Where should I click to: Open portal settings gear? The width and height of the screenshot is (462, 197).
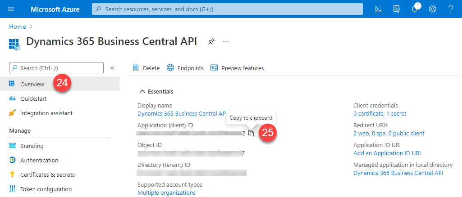point(433,9)
